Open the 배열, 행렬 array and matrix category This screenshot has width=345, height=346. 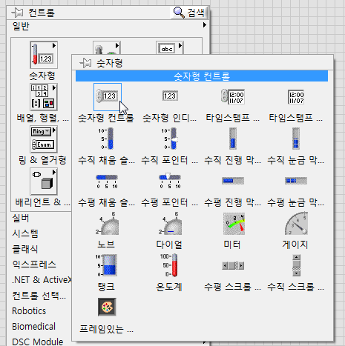click(x=44, y=97)
